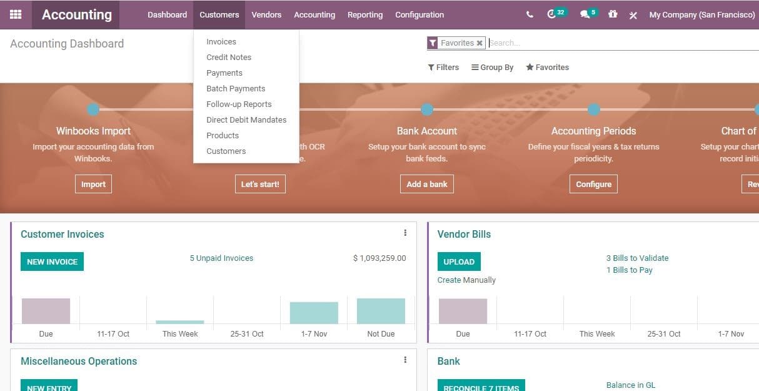Open the Reporting menu

point(365,14)
